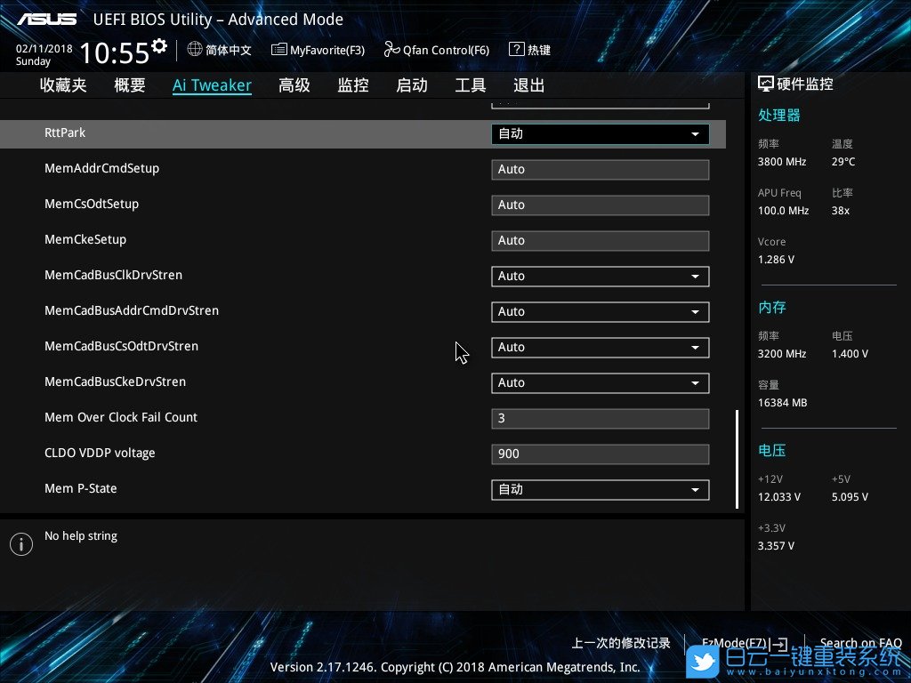
Task: Click the settings list vertical scrollbar
Action: pos(737,458)
